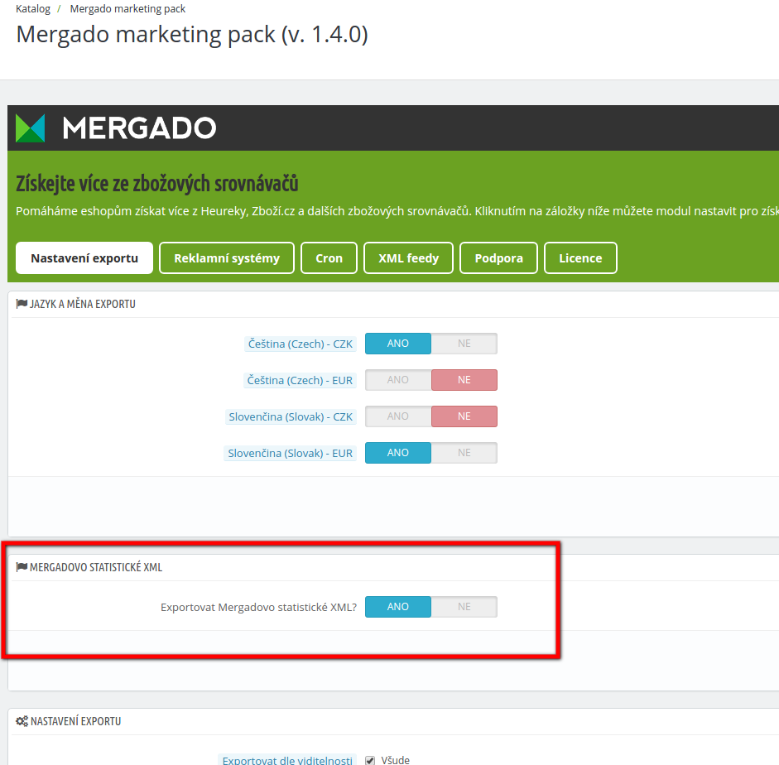The height and width of the screenshot is (765, 779).
Task: Open the Podpora tab
Action: [499, 257]
